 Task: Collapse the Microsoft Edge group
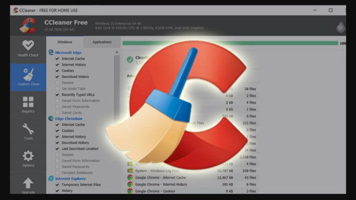click(x=69, y=52)
